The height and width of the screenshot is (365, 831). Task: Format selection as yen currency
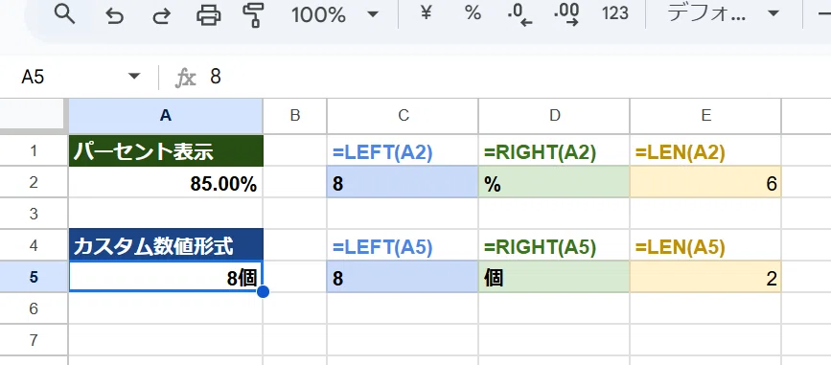[x=426, y=13]
